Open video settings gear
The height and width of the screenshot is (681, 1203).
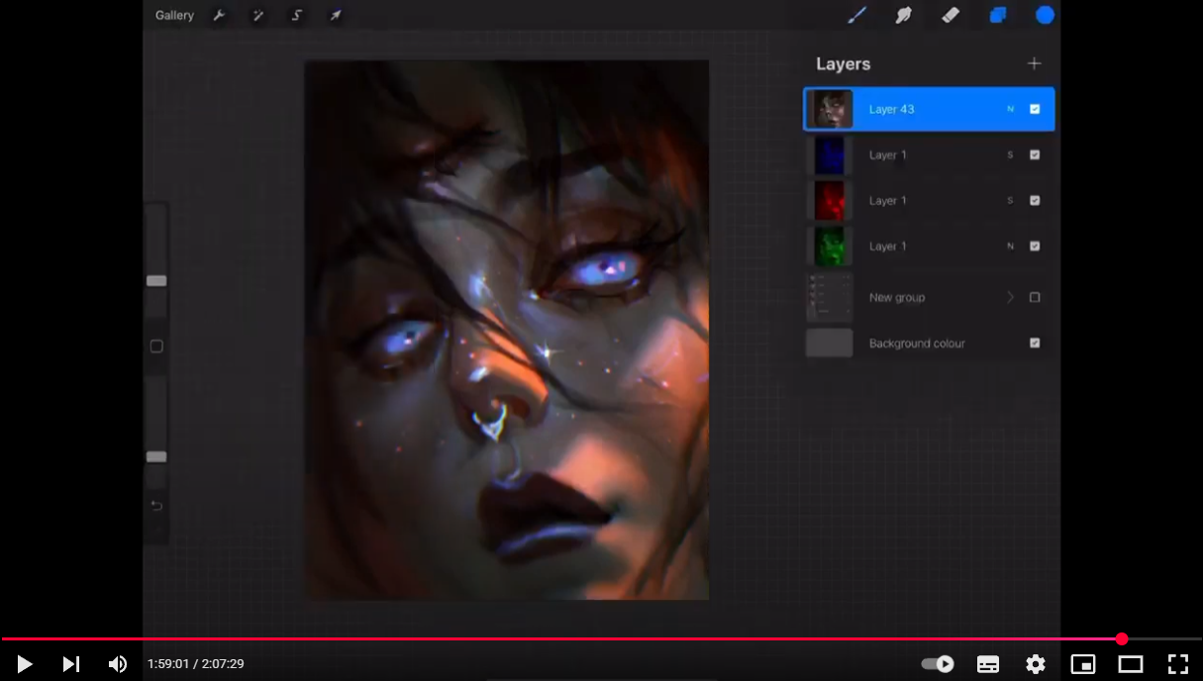[1036, 664]
